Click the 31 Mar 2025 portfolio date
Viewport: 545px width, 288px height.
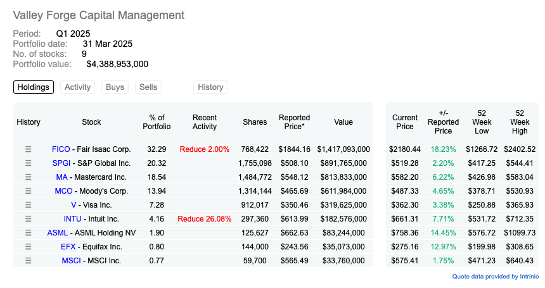[x=107, y=44]
